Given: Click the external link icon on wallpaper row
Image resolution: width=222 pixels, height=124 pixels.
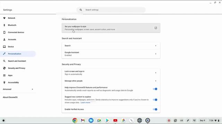Looking at the screenshot, I should pos(156,28).
